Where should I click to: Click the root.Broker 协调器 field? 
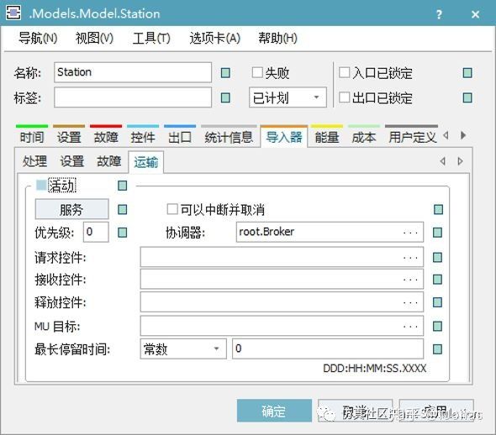coord(330,232)
